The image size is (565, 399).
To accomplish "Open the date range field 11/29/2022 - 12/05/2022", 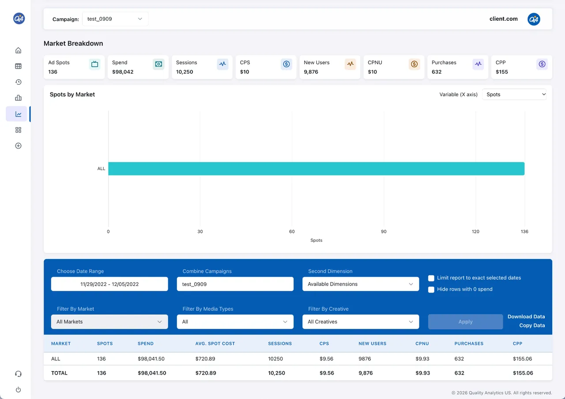I will tap(109, 284).
